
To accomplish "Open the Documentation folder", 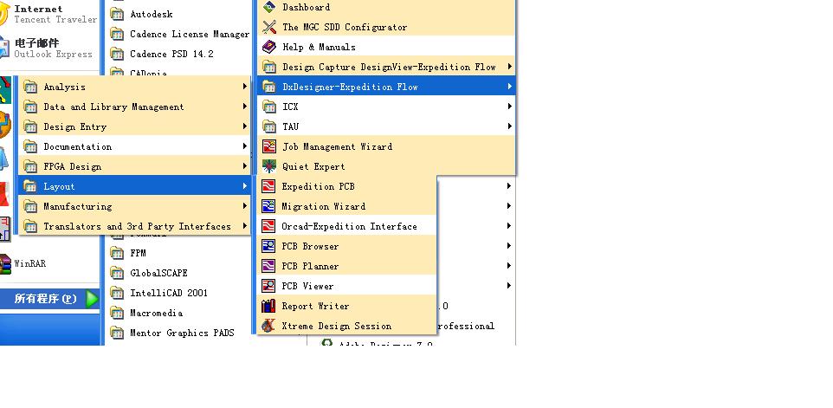I will pos(134,146).
